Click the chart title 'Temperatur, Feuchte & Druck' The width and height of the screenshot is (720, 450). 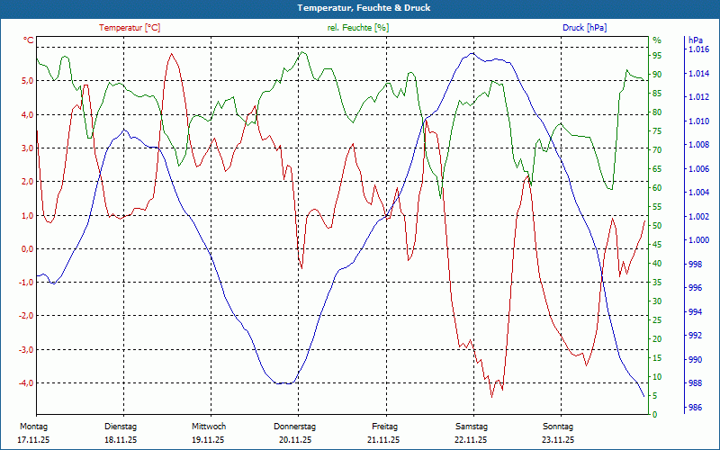tap(364, 8)
